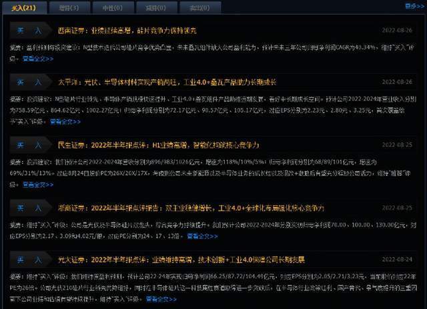Viewport: 427px width, 309px height.
Task: Click the 买入 rating badge beside 太平洋
Action: tap(31, 82)
